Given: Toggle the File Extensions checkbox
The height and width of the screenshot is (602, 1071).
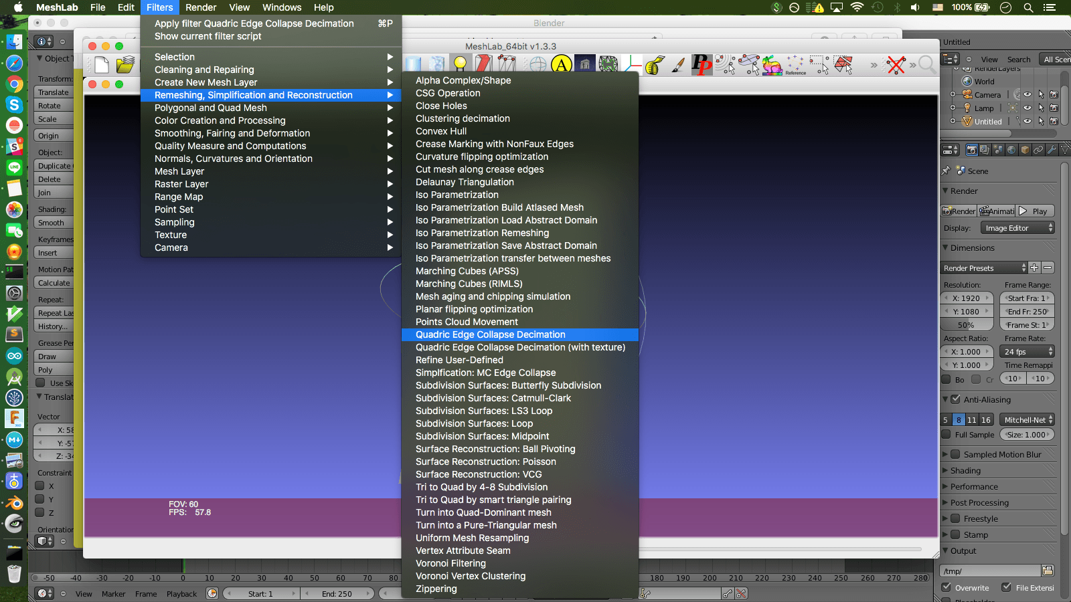Looking at the screenshot, I should pyautogui.click(x=1006, y=587).
